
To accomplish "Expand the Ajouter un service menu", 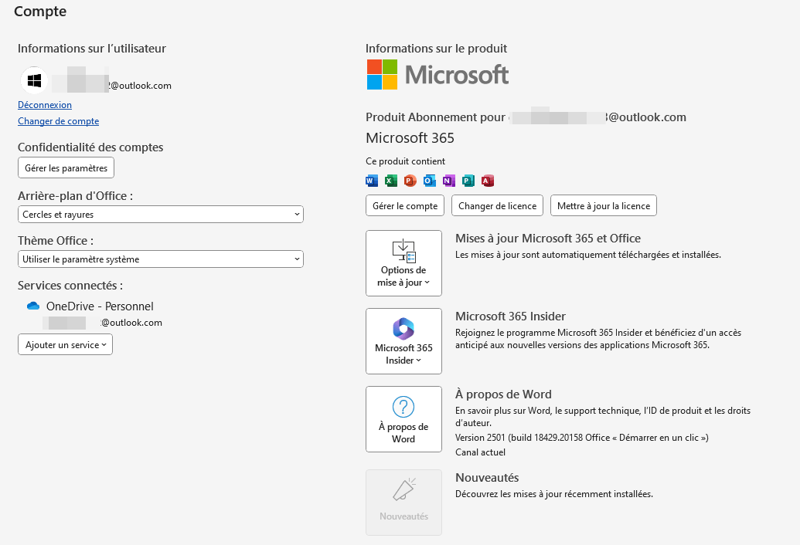I will coord(65,345).
